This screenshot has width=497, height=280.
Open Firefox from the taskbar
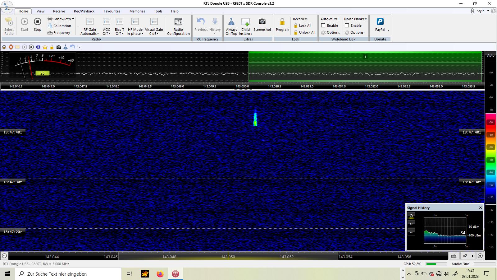160,274
